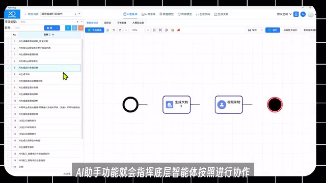This screenshot has width=326, height=183.
Task: Click the orange icon next to refresh
Action: (81, 28)
